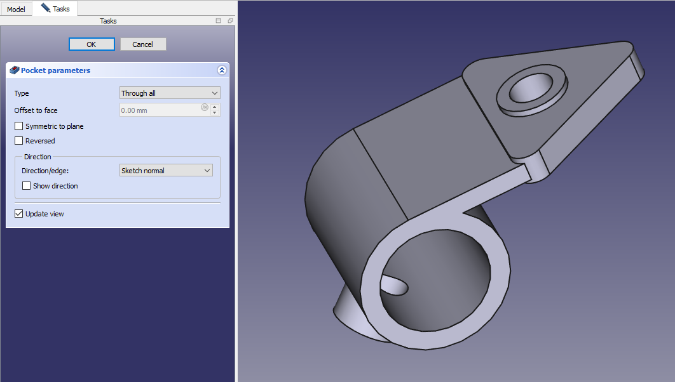675x382 pixels.
Task: Open Direction/edge dropdown set to Sketch normal
Action: pos(166,170)
